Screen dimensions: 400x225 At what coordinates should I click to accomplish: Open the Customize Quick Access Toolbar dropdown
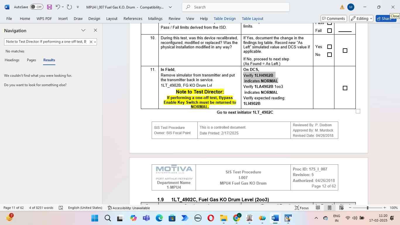point(78,7)
